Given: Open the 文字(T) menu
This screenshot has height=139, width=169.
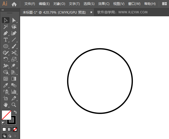Looking at the screenshot, I should click(74, 4).
